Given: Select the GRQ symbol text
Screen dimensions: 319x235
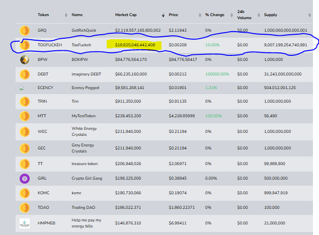Looking at the screenshot, I should [42, 30].
